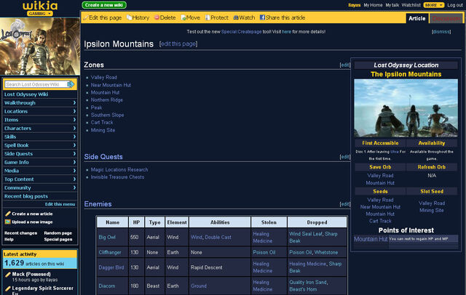Click image icon beside Upload a new image

point(8,222)
